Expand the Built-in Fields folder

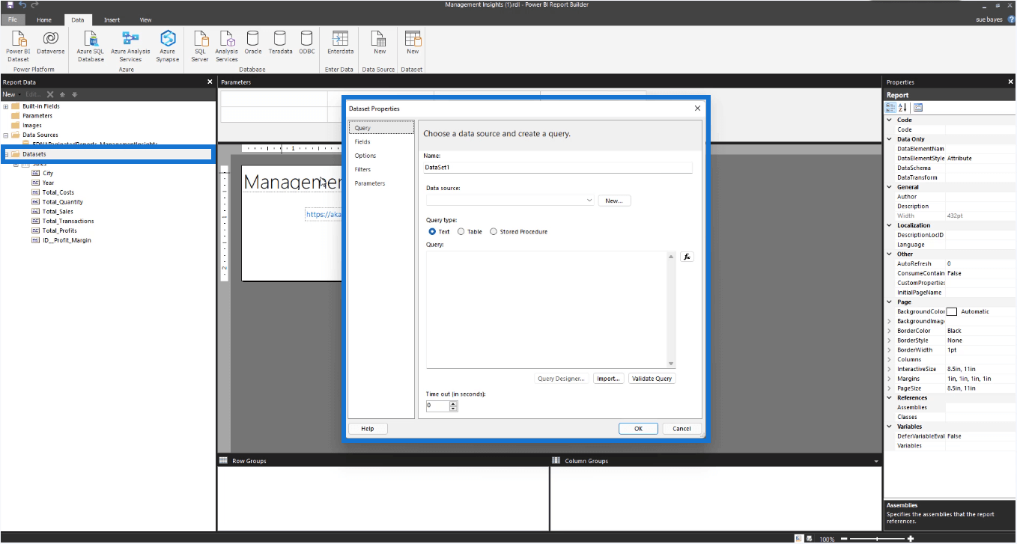[x=6, y=106]
